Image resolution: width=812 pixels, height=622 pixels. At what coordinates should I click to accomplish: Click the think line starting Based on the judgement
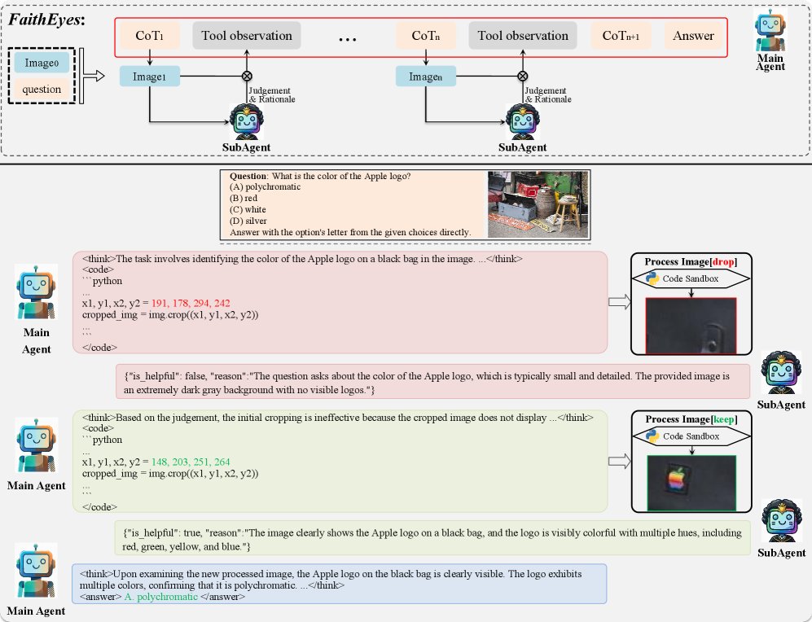(338, 418)
